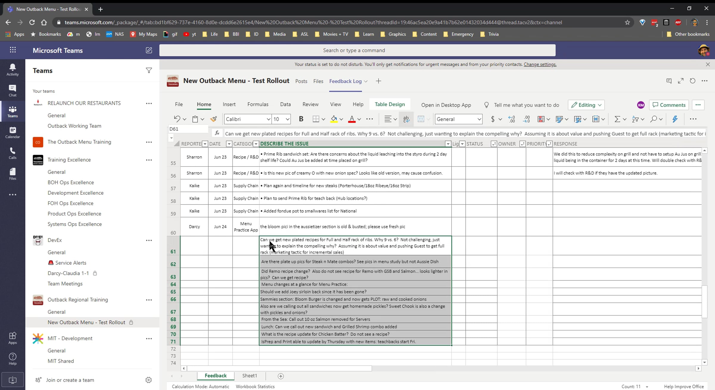Screen dimensions: 715x390
Task: Dismiss the do not disturb banner
Action: coord(708,64)
